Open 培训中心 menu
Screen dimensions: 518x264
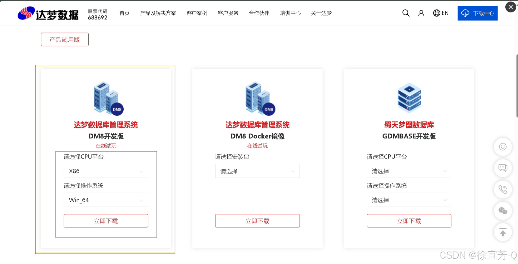(290, 13)
